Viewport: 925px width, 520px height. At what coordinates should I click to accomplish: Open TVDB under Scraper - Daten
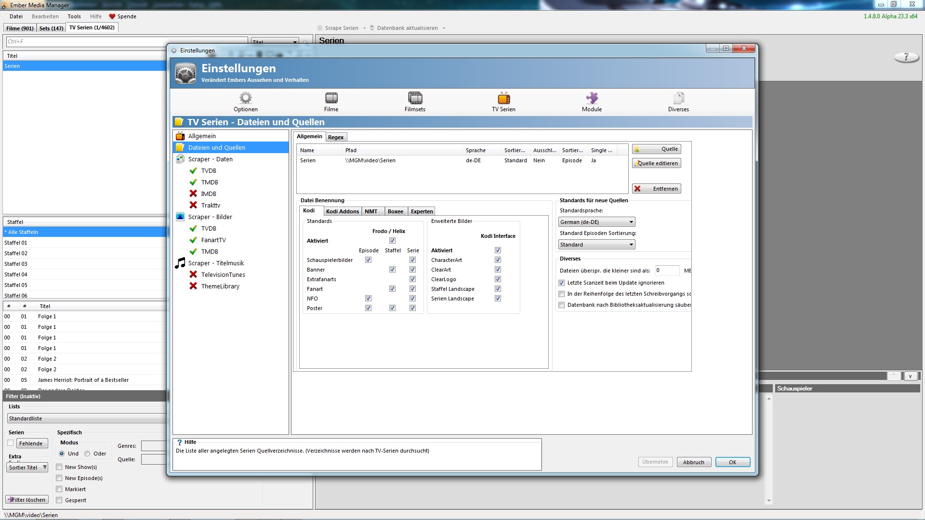click(208, 171)
